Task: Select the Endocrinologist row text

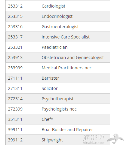Action: (57, 16)
